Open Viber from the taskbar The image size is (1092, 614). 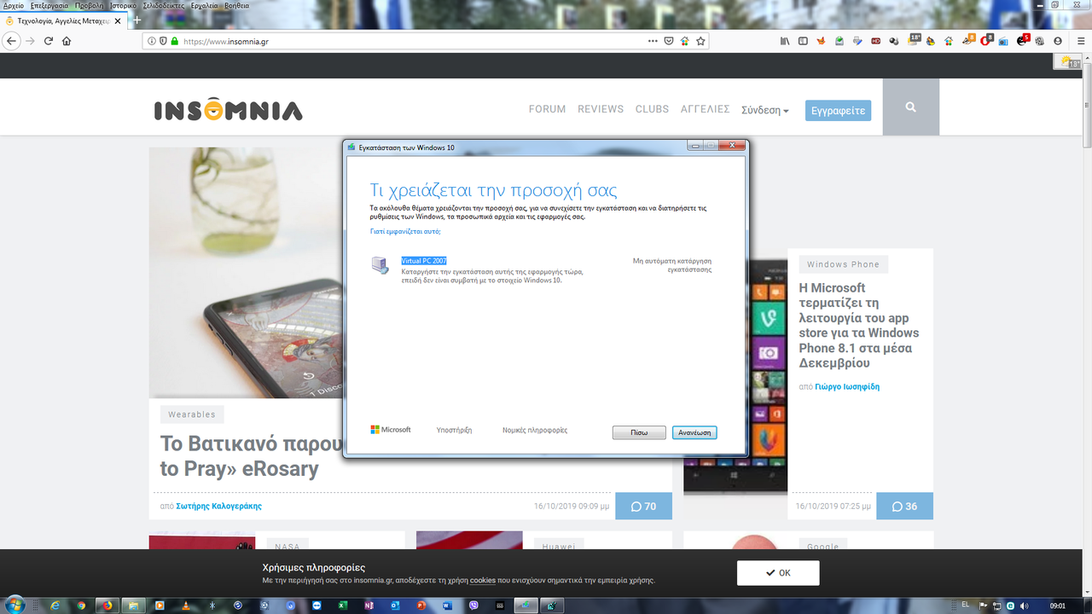[x=473, y=605]
